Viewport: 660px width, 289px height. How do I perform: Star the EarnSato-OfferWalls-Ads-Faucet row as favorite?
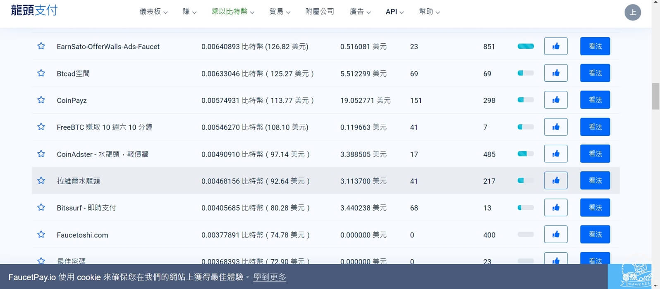[41, 46]
